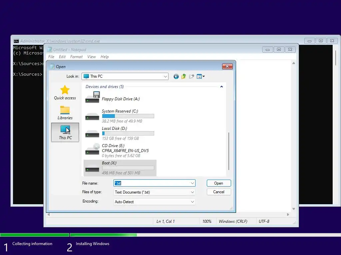Select CD Drive (E:) icon
The height and width of the screenshot is (255, 341).
[92, 149]
